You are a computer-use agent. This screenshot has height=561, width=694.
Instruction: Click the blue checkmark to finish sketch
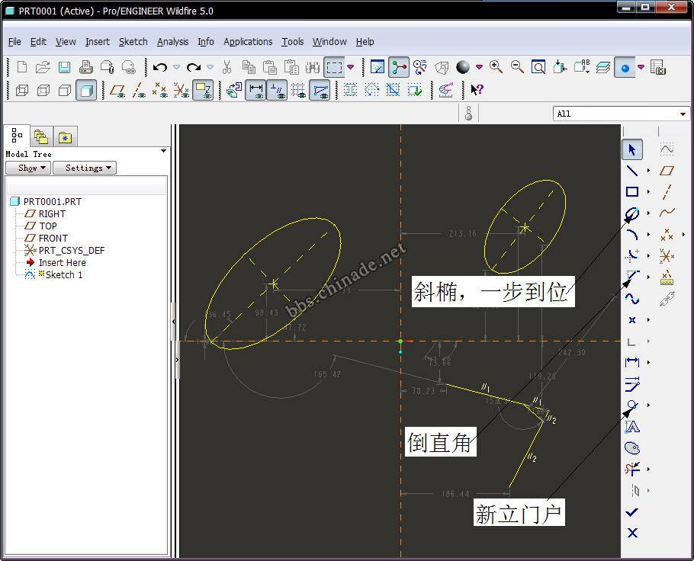coord(632,512)
